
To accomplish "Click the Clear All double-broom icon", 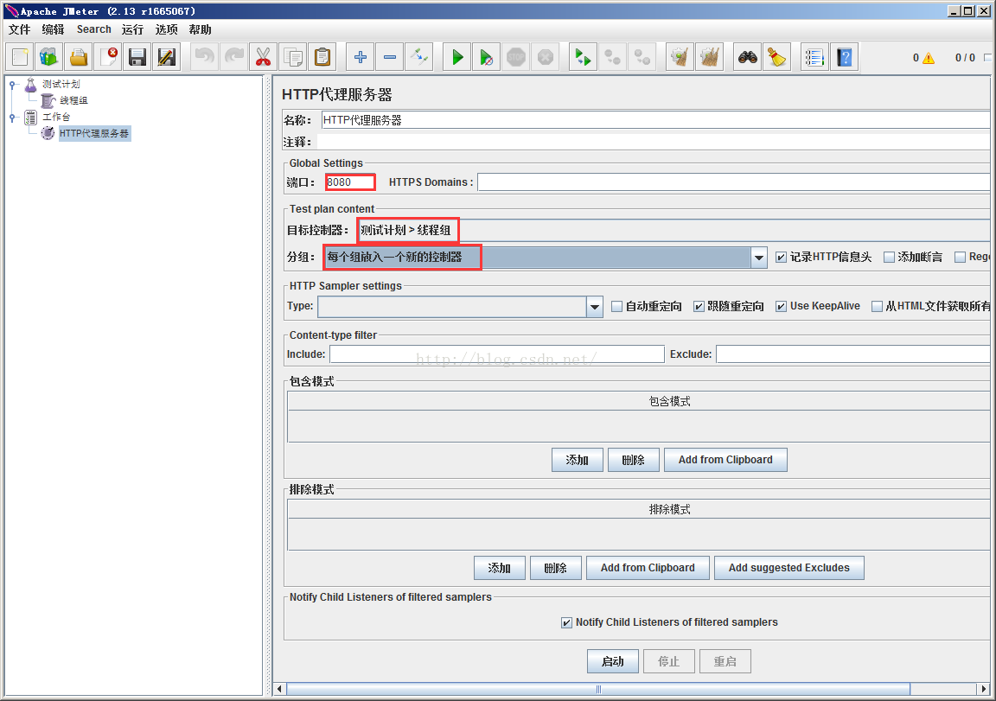I will (x=709, y=57).
